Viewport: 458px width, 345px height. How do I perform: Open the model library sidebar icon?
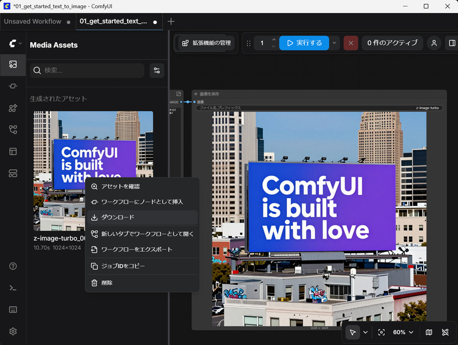pyautogui.click(x=13, y=130)
